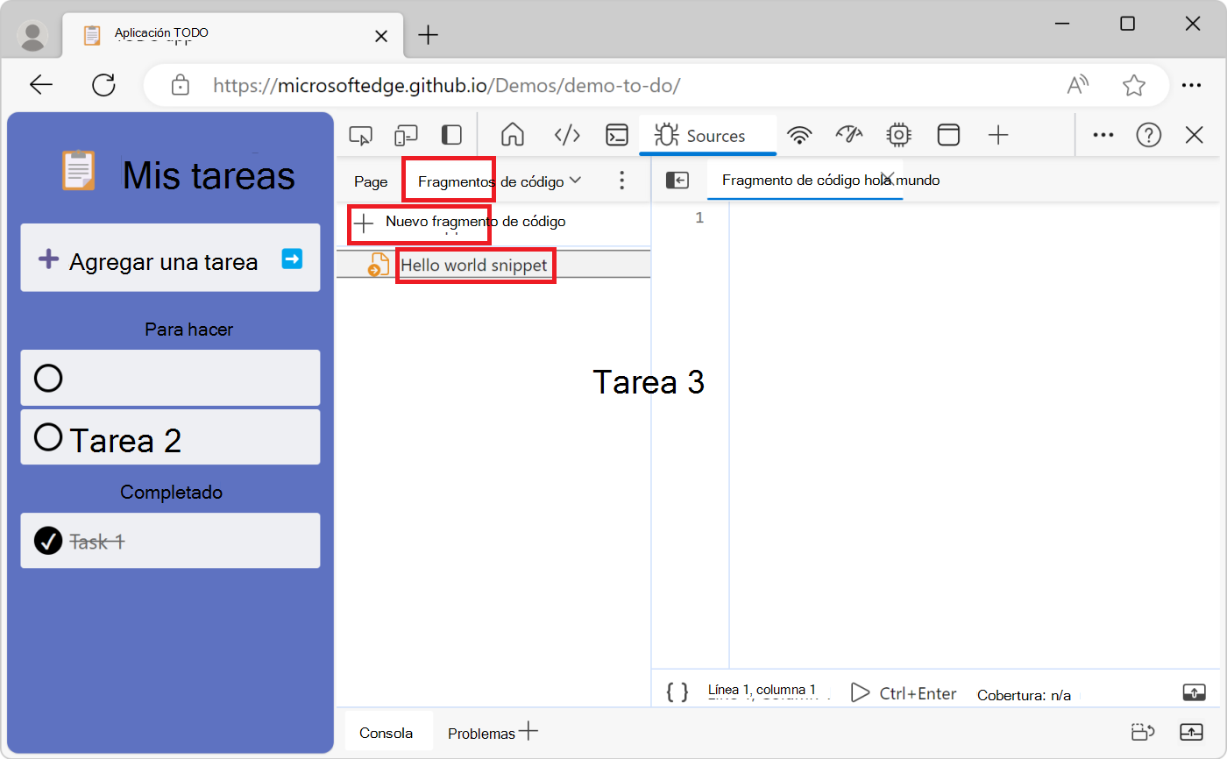Click Nuevo fragmento de código button

click(463, 223)
